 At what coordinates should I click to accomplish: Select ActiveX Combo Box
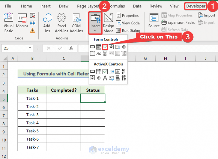[x=99, y=72]
